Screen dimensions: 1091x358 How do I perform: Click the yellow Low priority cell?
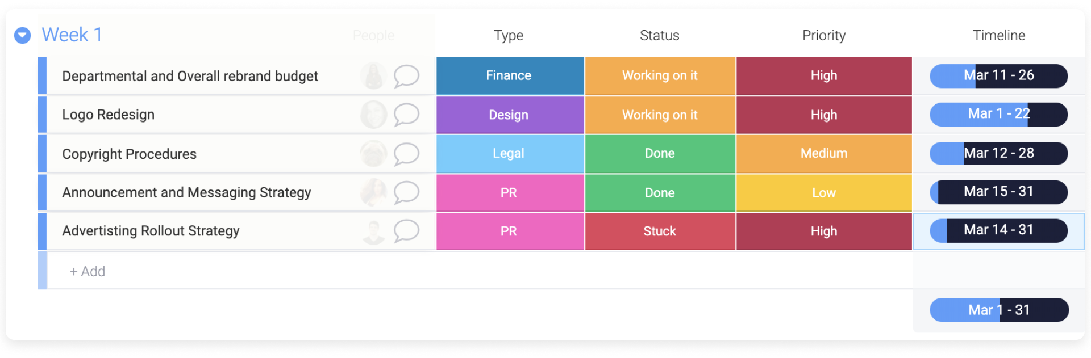[x=824, y=192]
